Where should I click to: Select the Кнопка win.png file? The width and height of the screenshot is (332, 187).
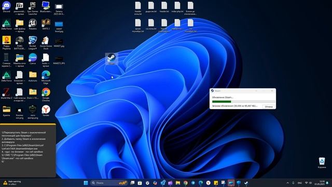click(20, 113)
